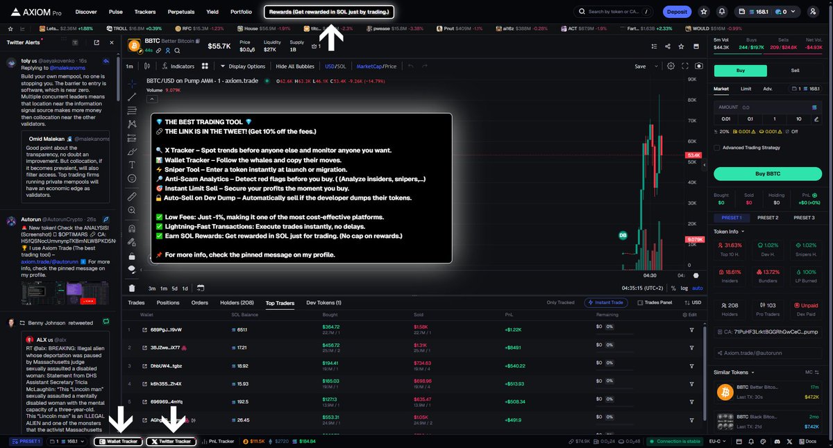
Task: Open Indicators on the chart toolbar
Action: (178, 67)
